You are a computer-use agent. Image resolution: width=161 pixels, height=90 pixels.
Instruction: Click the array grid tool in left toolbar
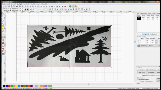(3, 54)
